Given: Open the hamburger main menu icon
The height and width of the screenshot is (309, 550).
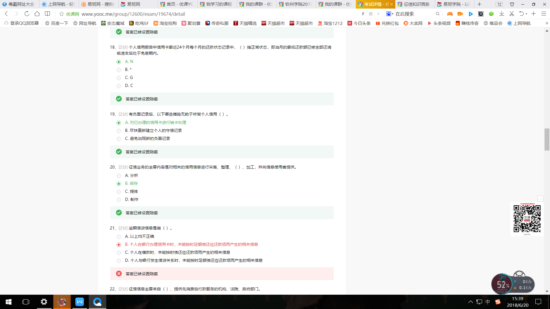Looking at the screenshot, I should pyautogui.click(x=543, y=14).
